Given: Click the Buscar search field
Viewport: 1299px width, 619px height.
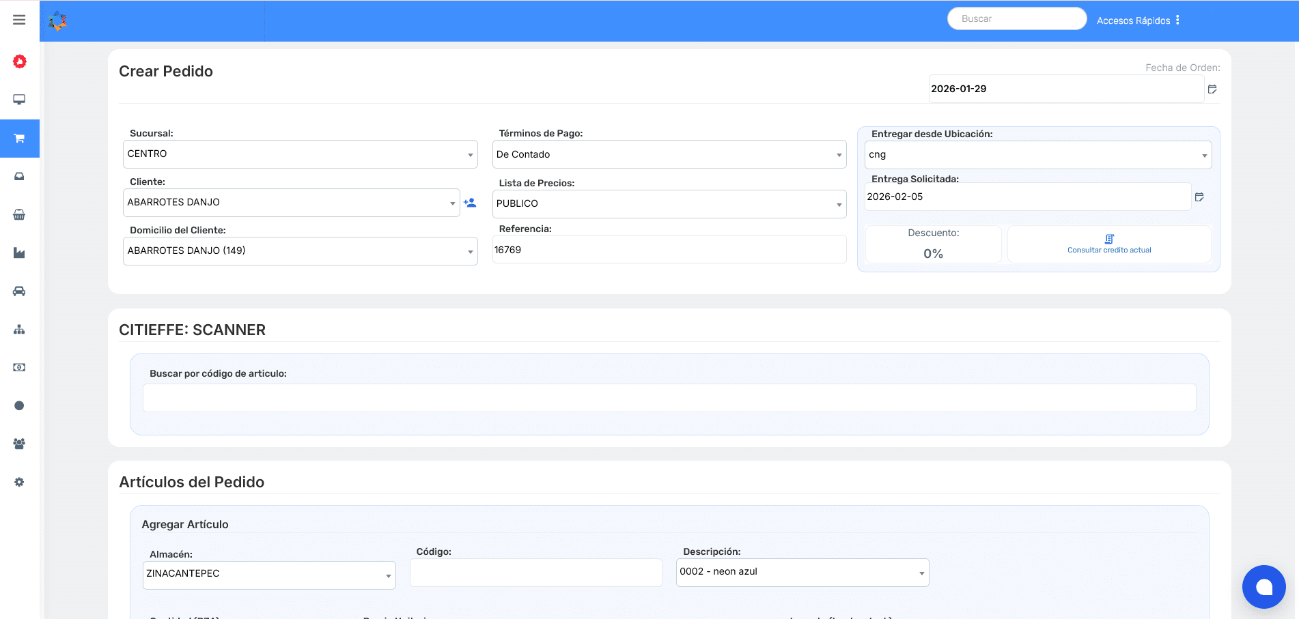Looking at the screenshot, I should 1016,18.
